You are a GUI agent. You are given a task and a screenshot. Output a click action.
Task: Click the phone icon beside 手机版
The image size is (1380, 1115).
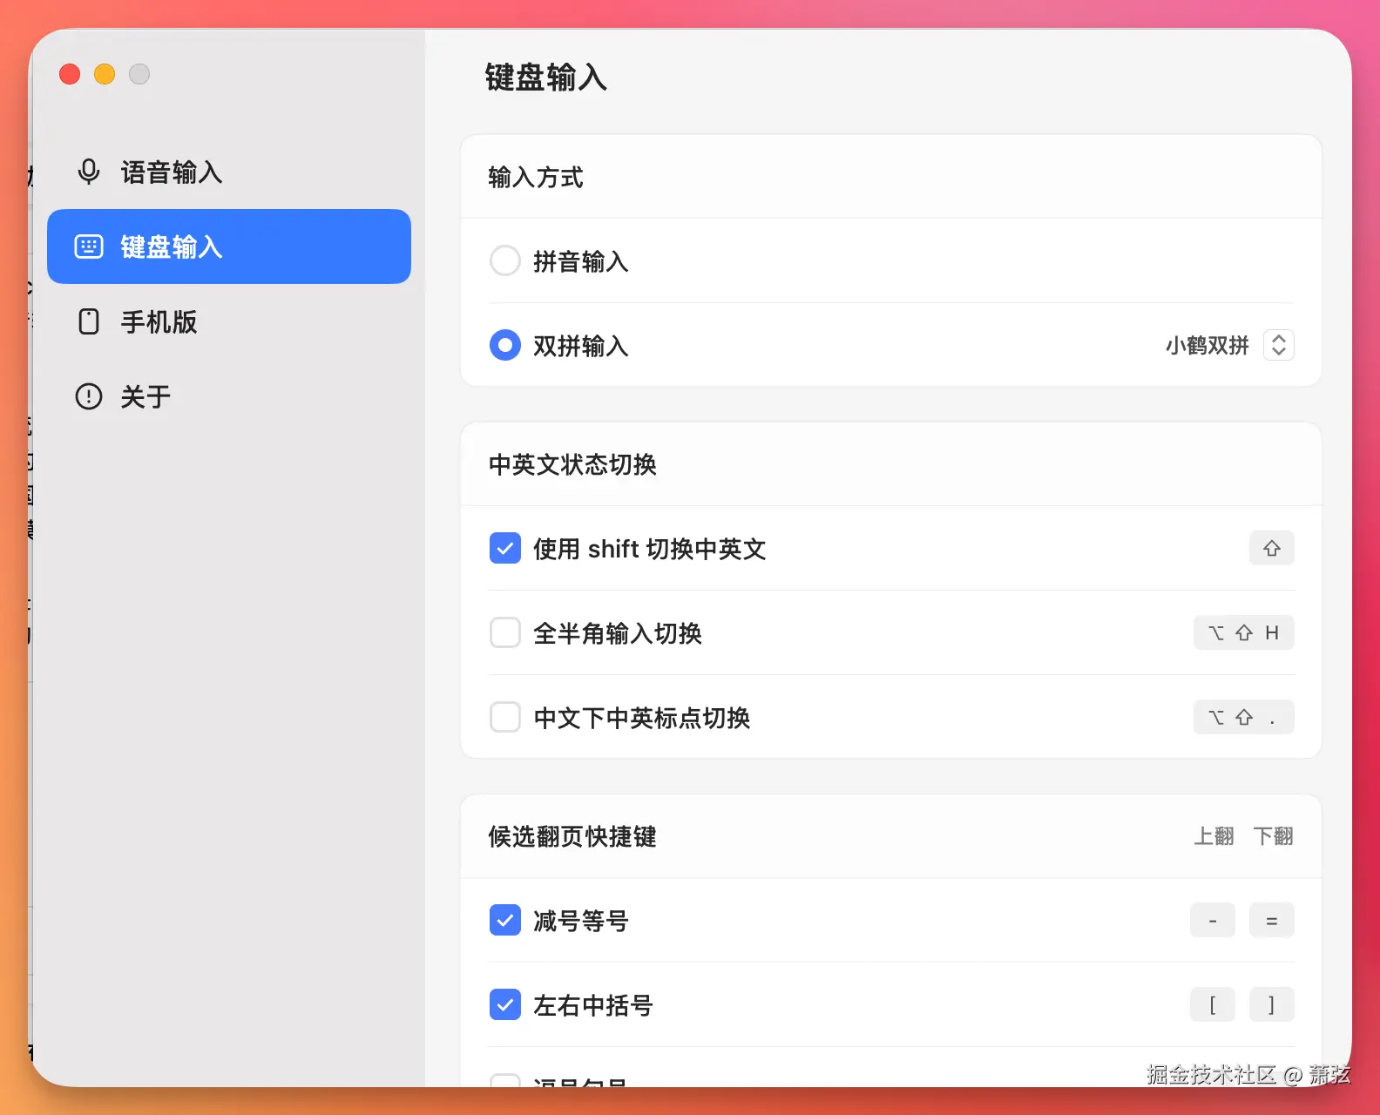[89, 321]
